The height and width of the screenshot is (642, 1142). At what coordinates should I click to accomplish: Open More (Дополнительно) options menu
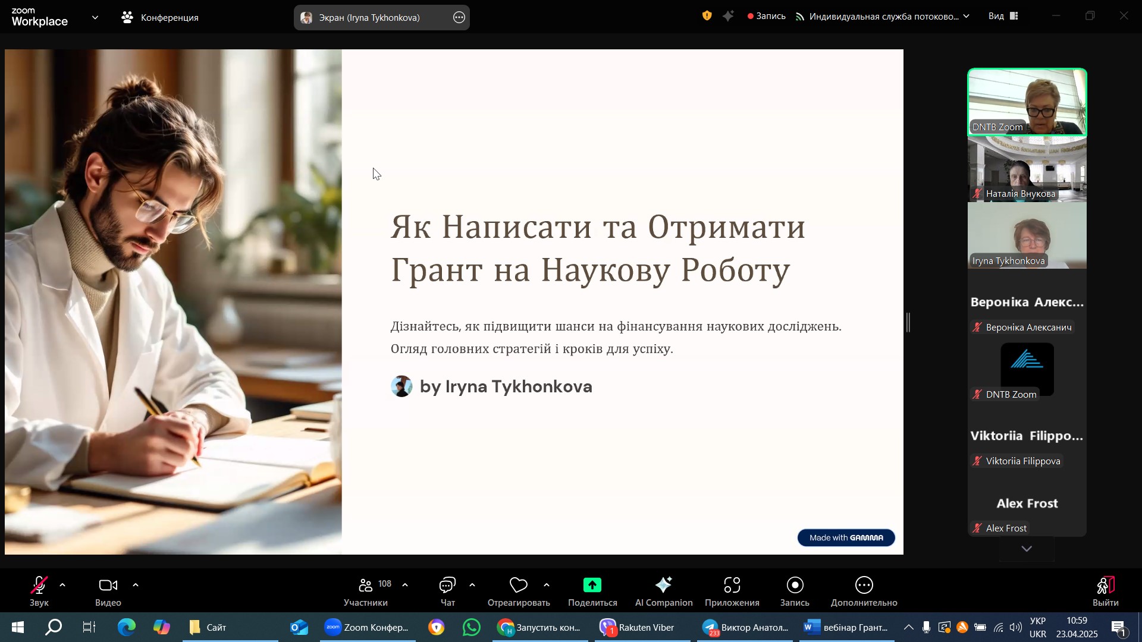click(x=864, y=586)
